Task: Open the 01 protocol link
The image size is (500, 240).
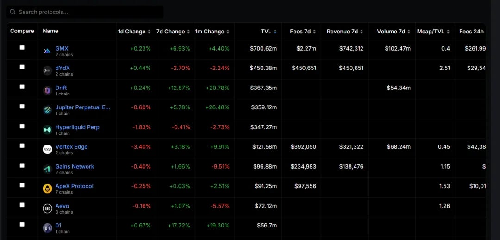Action: tap(58, 226)
